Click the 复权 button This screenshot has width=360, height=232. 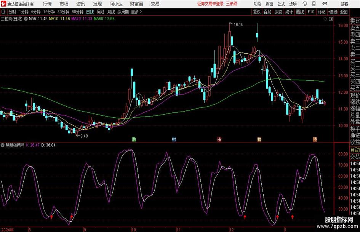[257, 12]
